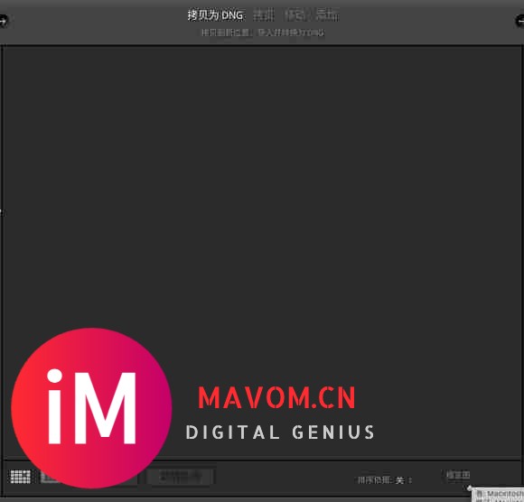Image resolution: width=524 pixels, height=502 pixels.
Task: Switch to the 拷贝 import mode
Action: 264,15
